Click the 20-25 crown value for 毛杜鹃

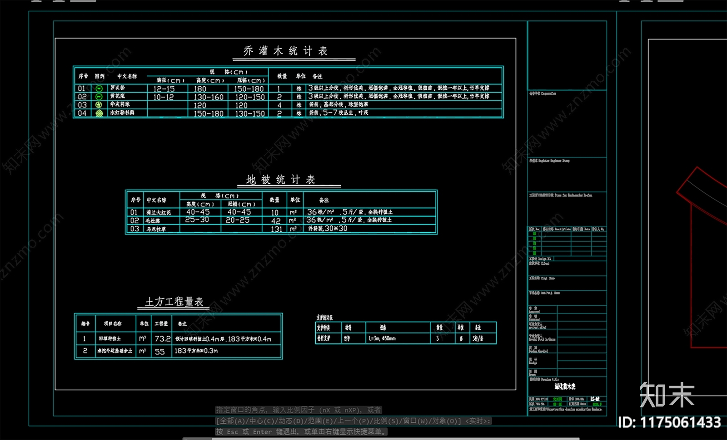pos(238,220)
